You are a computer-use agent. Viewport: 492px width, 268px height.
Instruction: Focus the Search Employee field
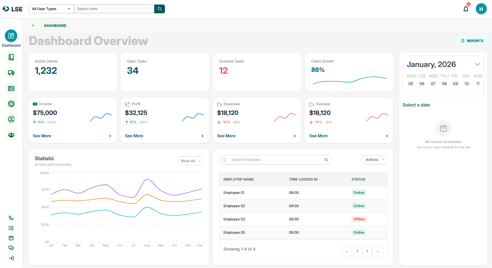coord(275,160)
